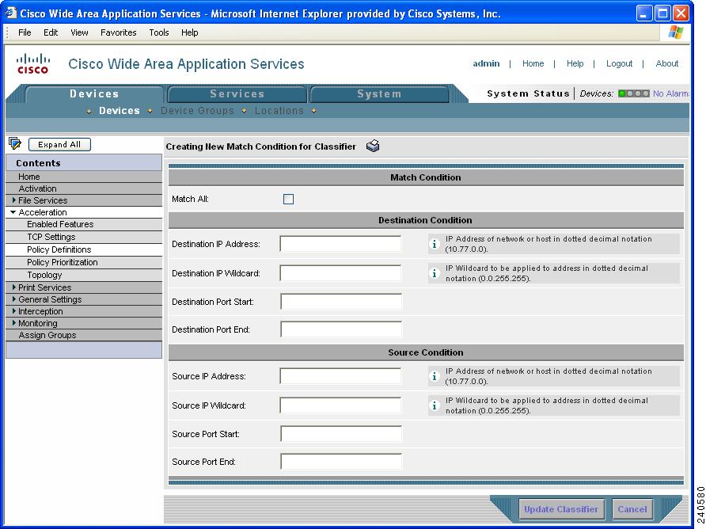Click the Destination IP Address field

340,244
